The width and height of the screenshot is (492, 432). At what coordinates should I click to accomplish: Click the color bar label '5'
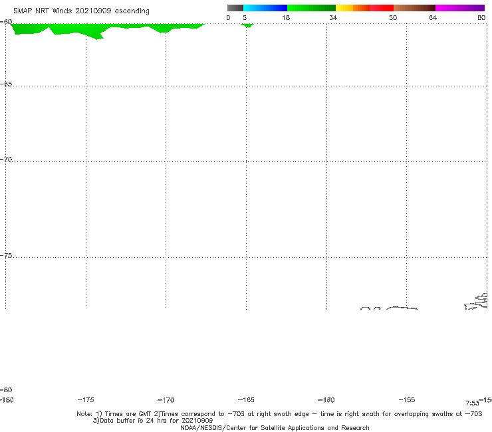[x=245, y=17]
